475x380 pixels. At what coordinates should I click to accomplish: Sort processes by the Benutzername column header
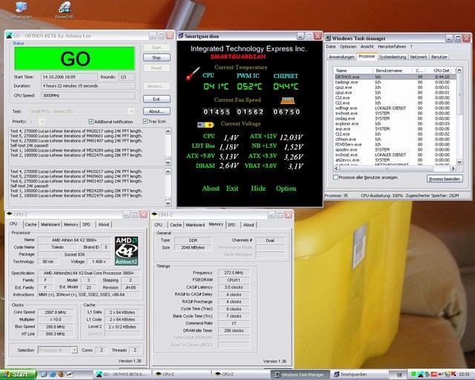click(393, 71)
